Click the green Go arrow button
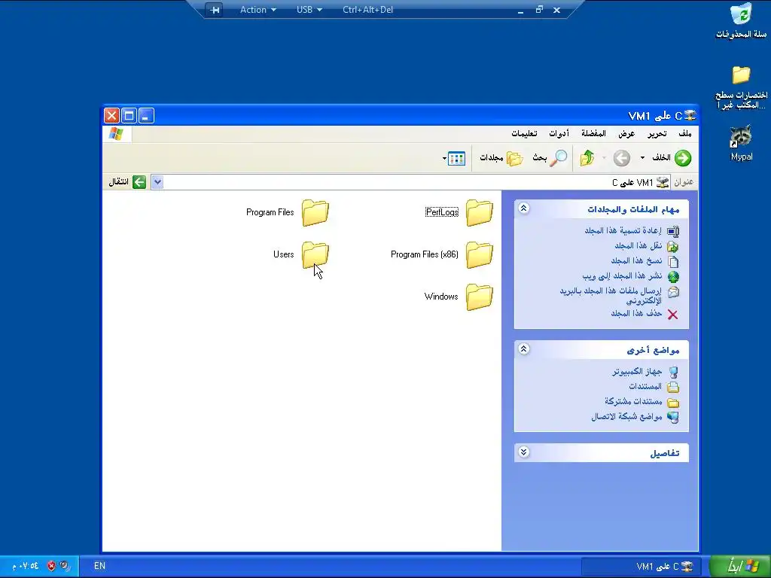Image resolution: width=771 pixels, height=578 pixels. pyautogui.click(x=139, y=182)
